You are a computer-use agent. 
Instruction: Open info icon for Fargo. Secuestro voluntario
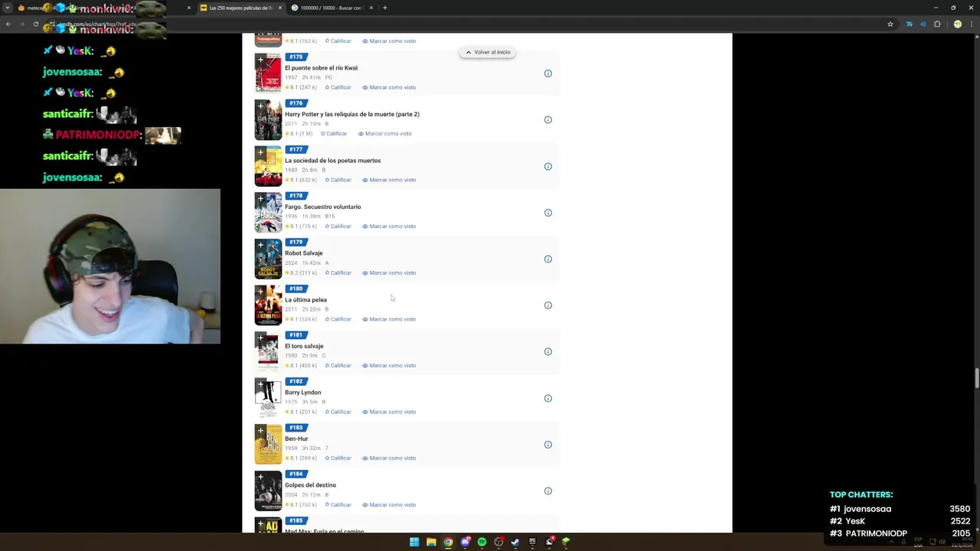pyautogui.click(x=548, y=213)
